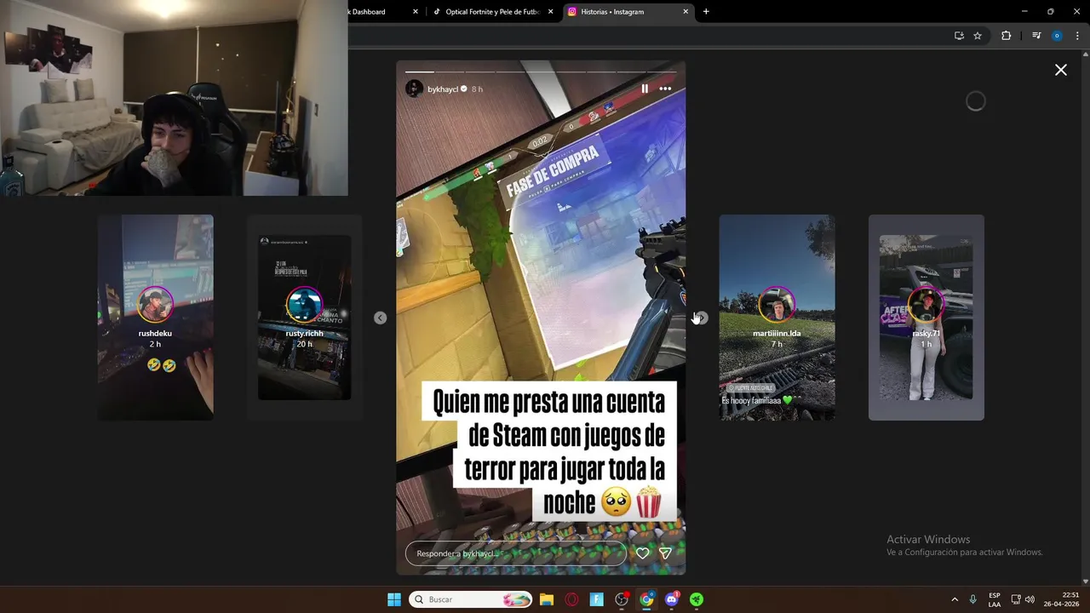
Task: Go to the previous story arrow
Action: 381,318
